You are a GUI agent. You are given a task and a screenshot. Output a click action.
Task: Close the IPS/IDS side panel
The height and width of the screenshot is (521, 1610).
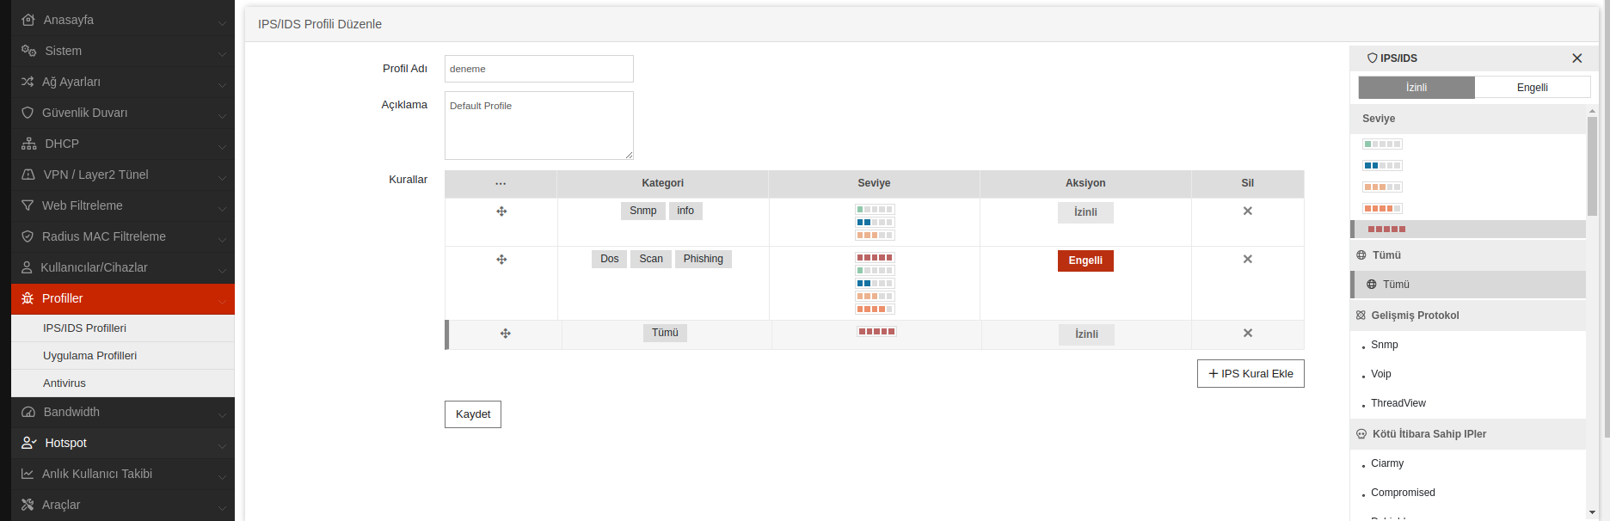click(1577, 58)
